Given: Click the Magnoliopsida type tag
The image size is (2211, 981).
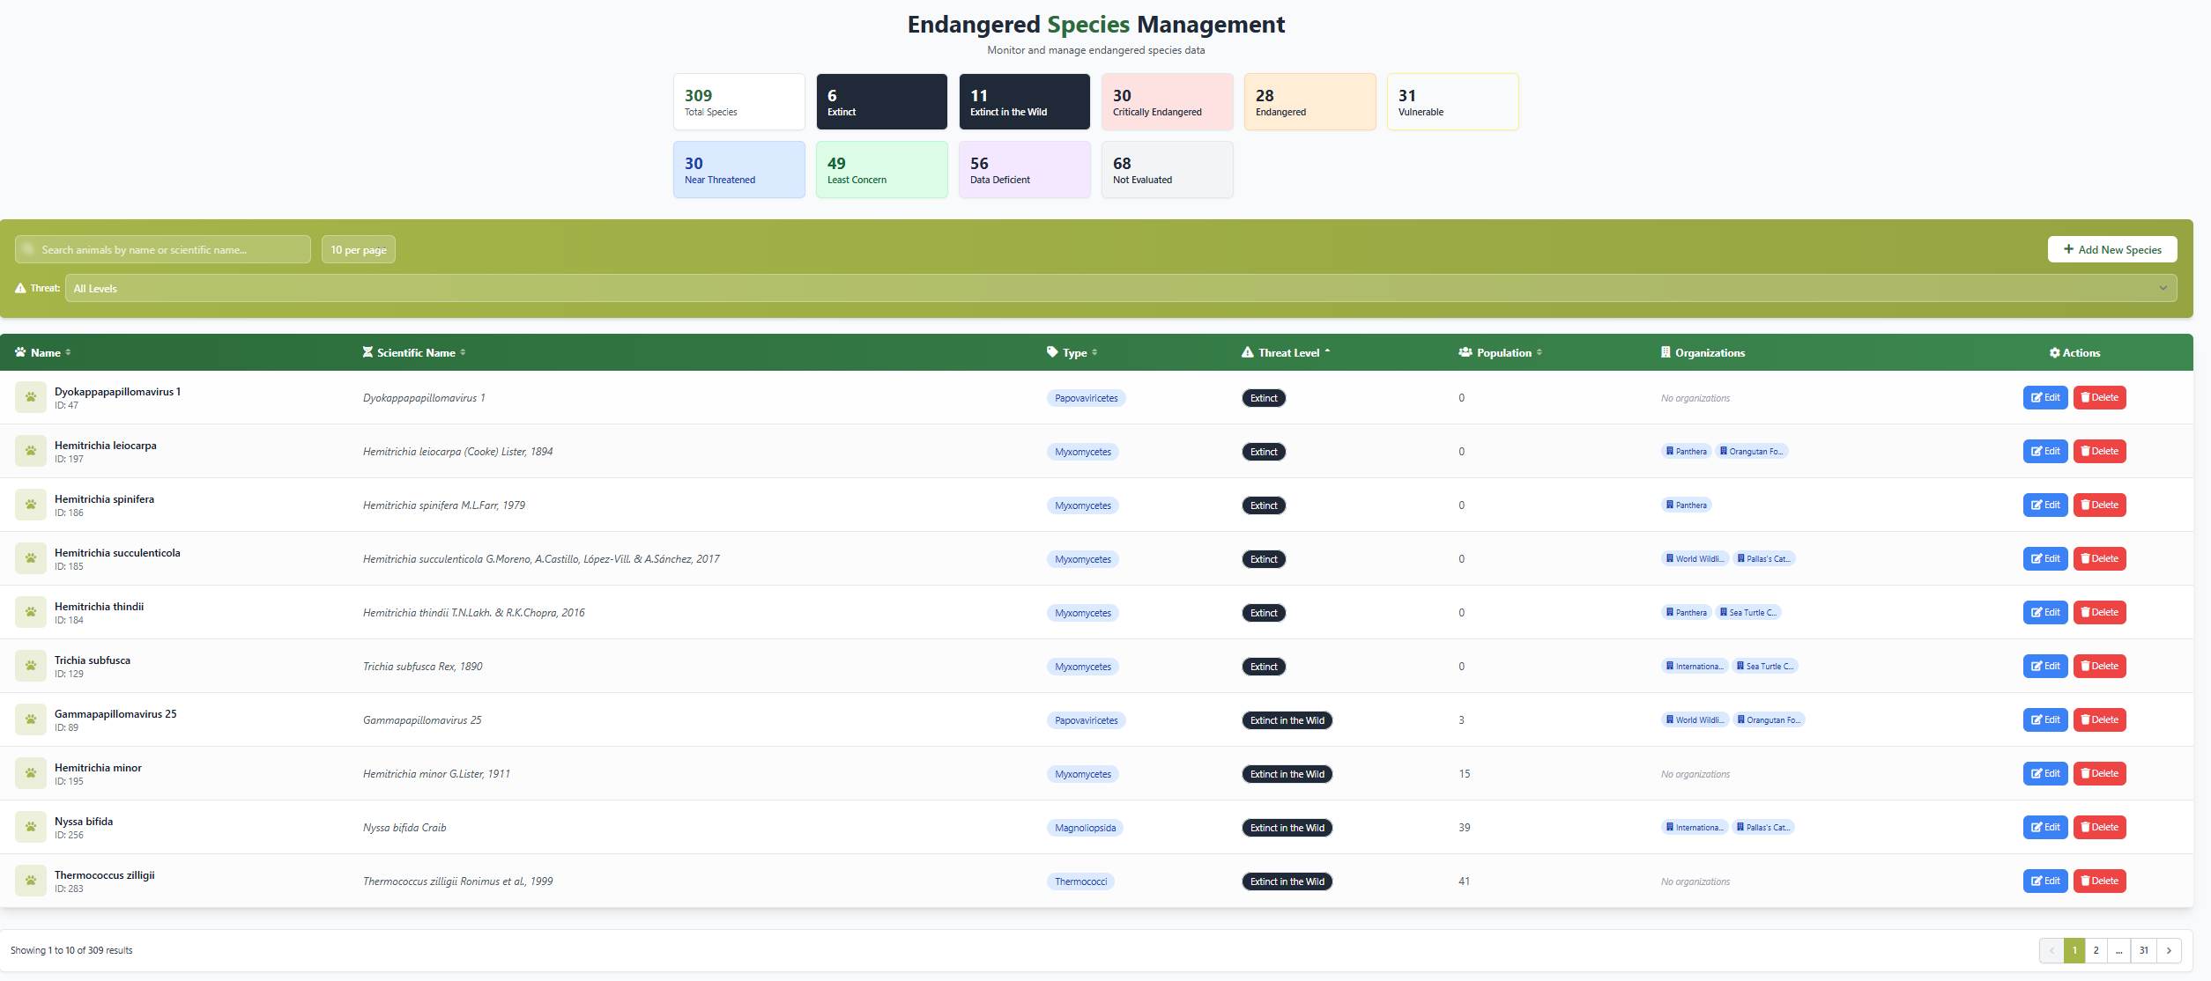Looking at the screenshot, I should point(1085,828).
